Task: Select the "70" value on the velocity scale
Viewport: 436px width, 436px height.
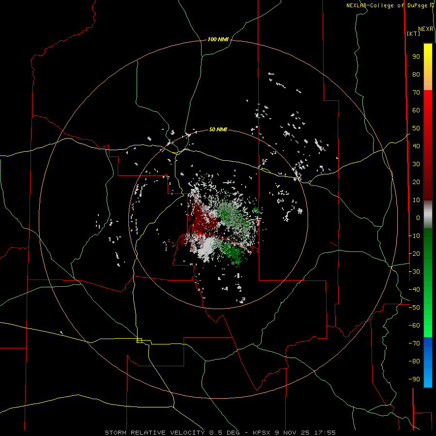Action: click(x=416, y=93)
